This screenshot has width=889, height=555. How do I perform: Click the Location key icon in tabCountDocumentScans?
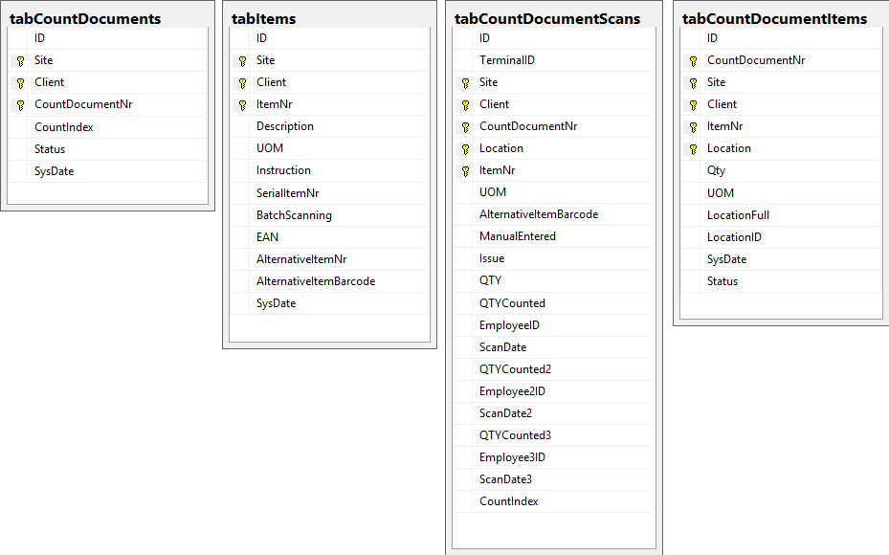click(x=465, y=149)
